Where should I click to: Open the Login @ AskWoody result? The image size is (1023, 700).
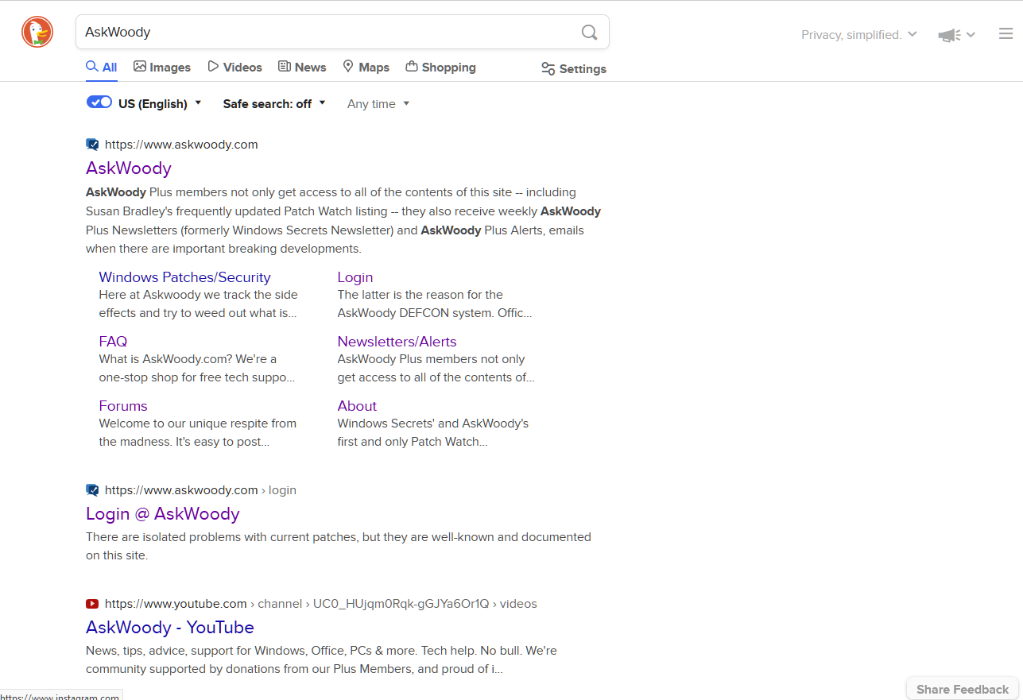coord(163,513)
